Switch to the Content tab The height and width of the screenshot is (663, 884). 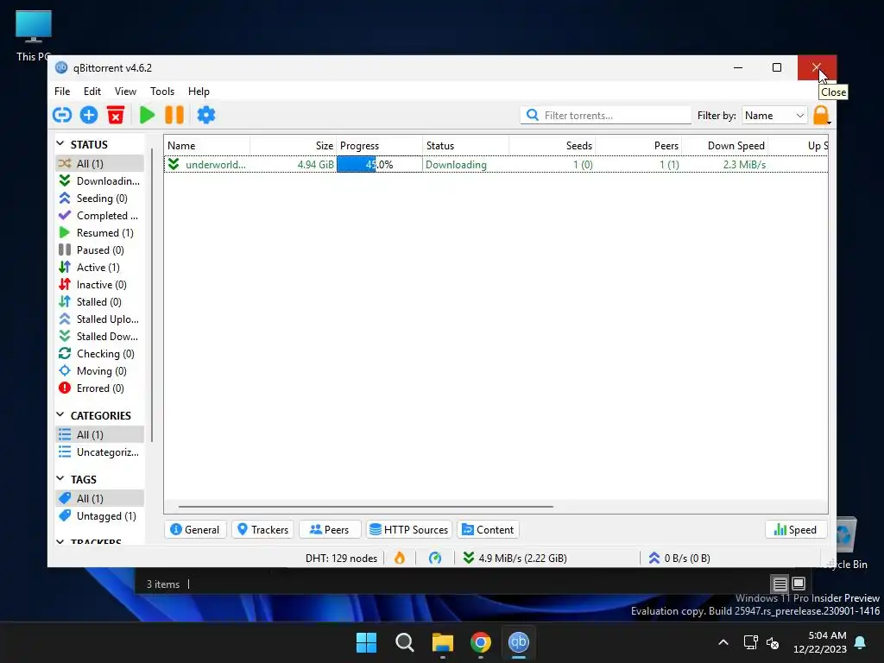point(489,530)
